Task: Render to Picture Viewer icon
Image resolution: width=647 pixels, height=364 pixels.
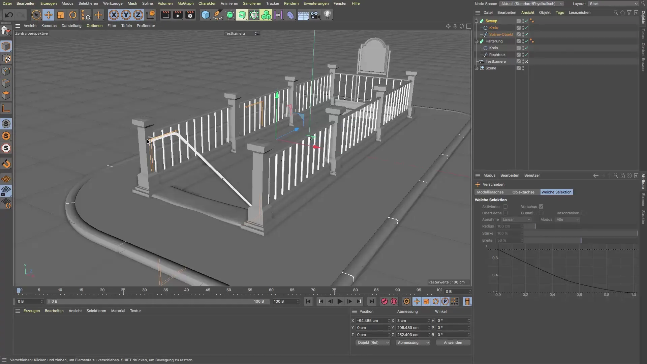Action: coord(178,15)
